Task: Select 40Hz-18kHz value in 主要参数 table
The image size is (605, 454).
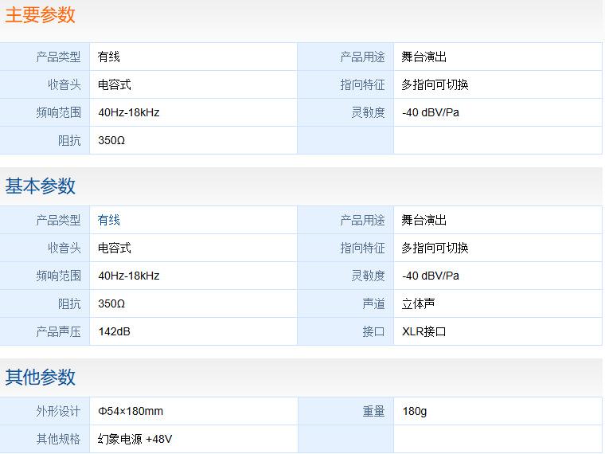Action: pos(129,112)
